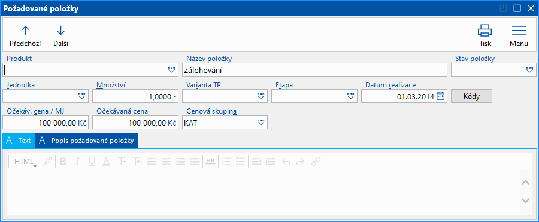Image resolution: width=539 pixels, height=222 pixels.
Task: Open the Datum realizace calendar picker
Action: pyautogui.click(x=440, y=96)
